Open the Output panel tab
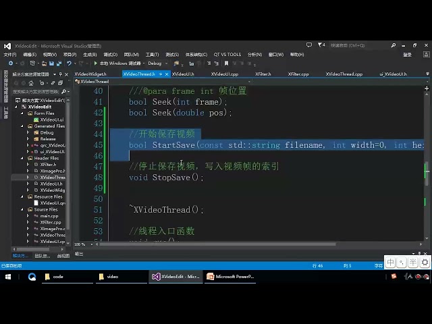The width and height of the screenshot is (432, 324). point(79,254)
